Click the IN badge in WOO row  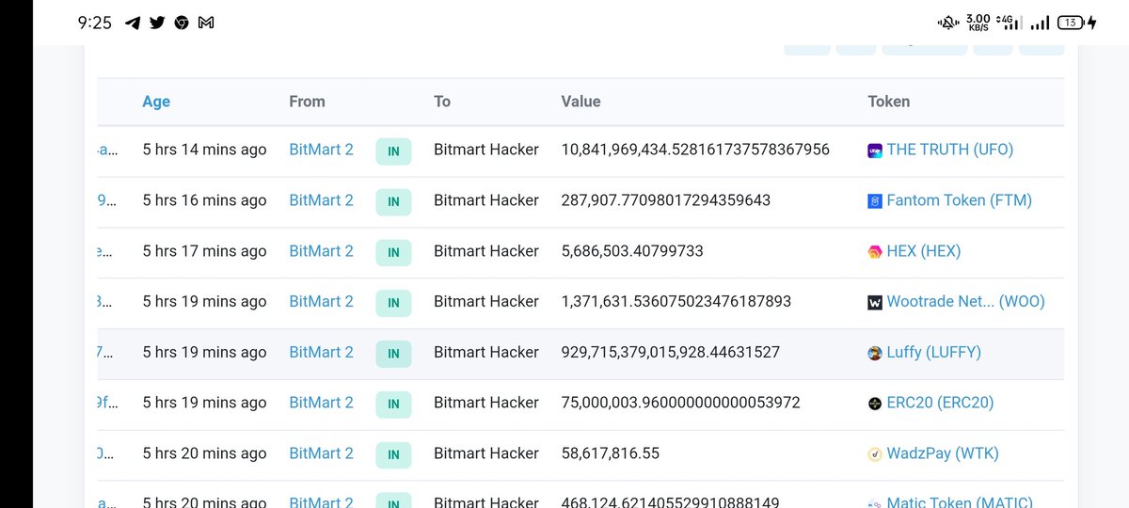pyautogui.click(x=393, y=303)
